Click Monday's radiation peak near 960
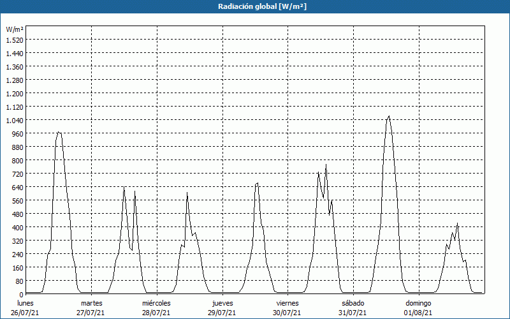Viewport: 510px width, 319px height. point(59,132)
